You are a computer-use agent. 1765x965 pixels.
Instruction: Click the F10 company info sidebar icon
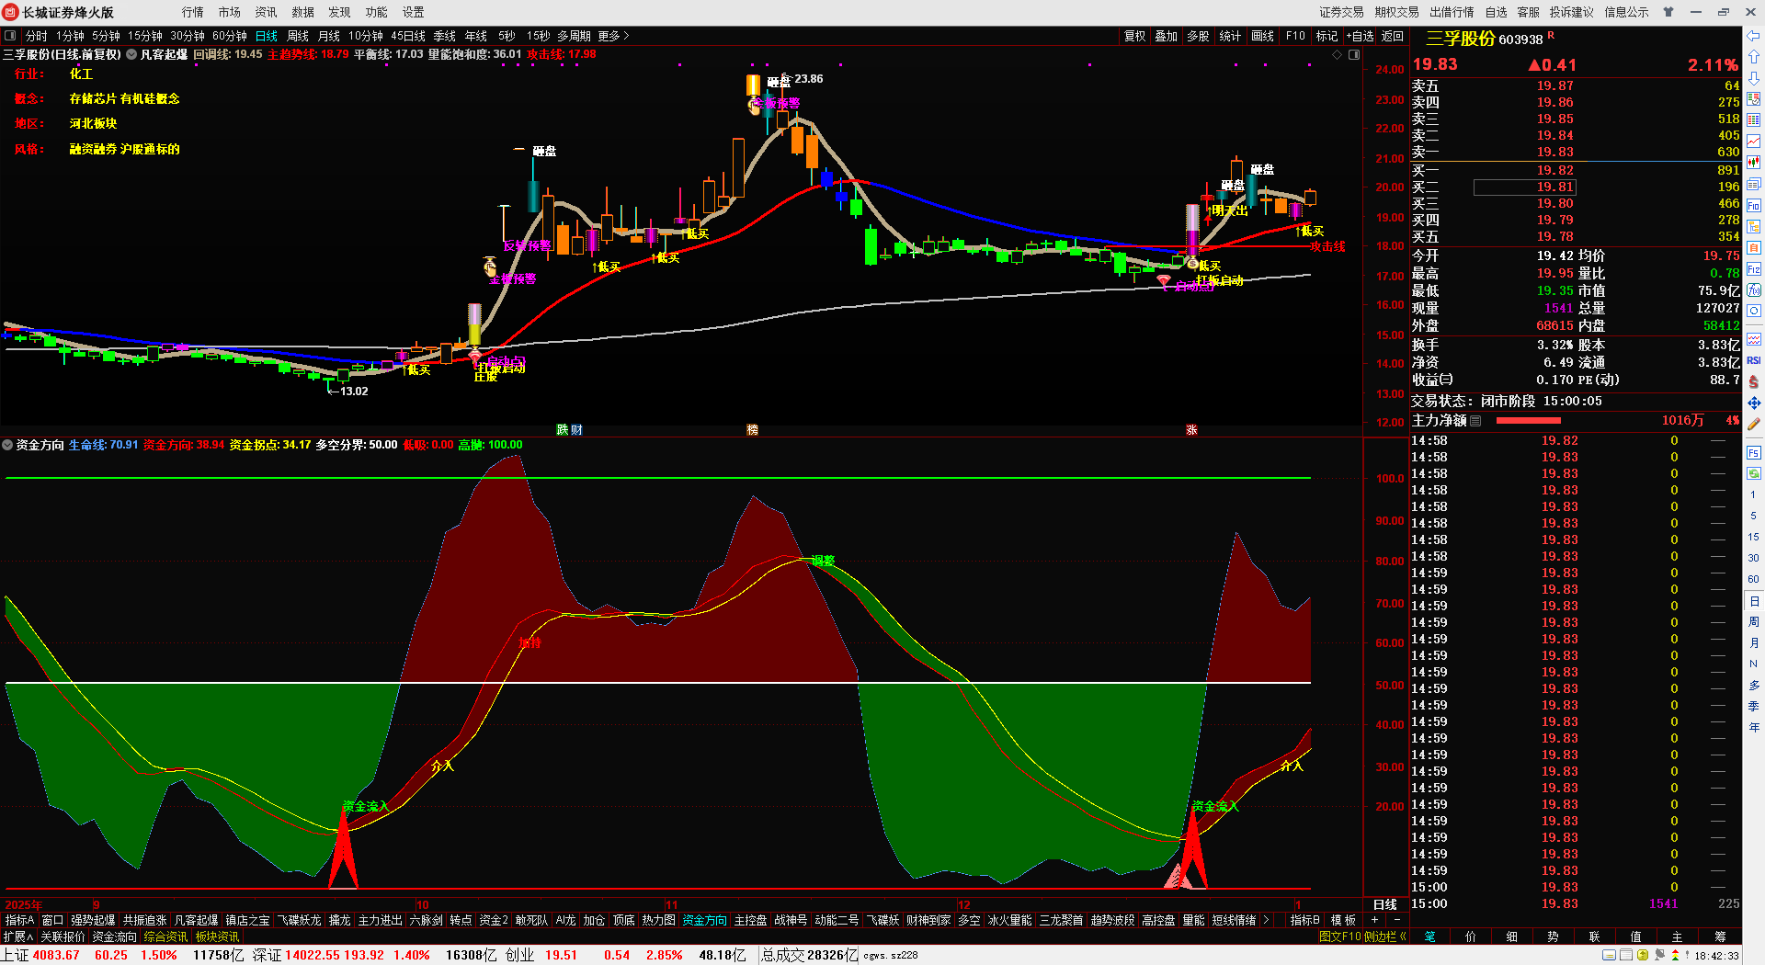[1754, 205]
